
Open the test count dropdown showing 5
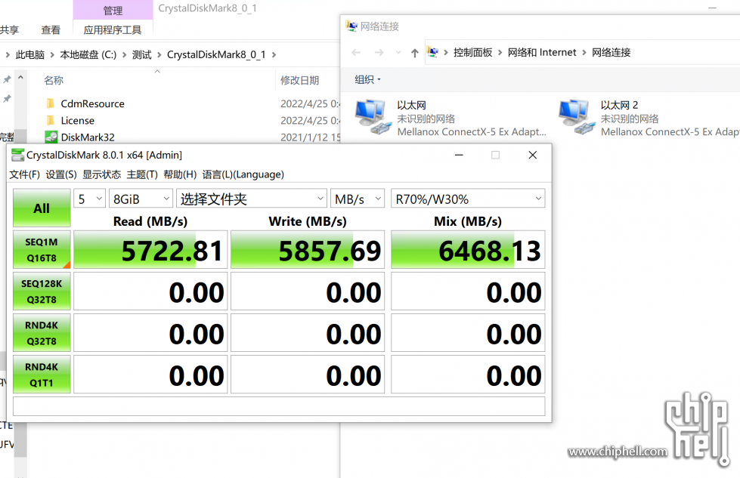[x=89, y=199]
